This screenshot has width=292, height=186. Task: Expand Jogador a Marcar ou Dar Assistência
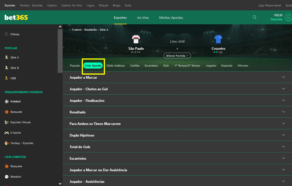177,170
